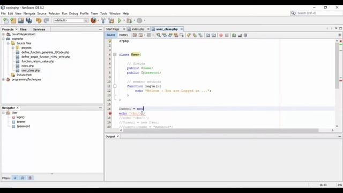The width and height of the screenshot is (343, 193).
Task: Click the Firefox browser selection icon
Action: [93, 20]
